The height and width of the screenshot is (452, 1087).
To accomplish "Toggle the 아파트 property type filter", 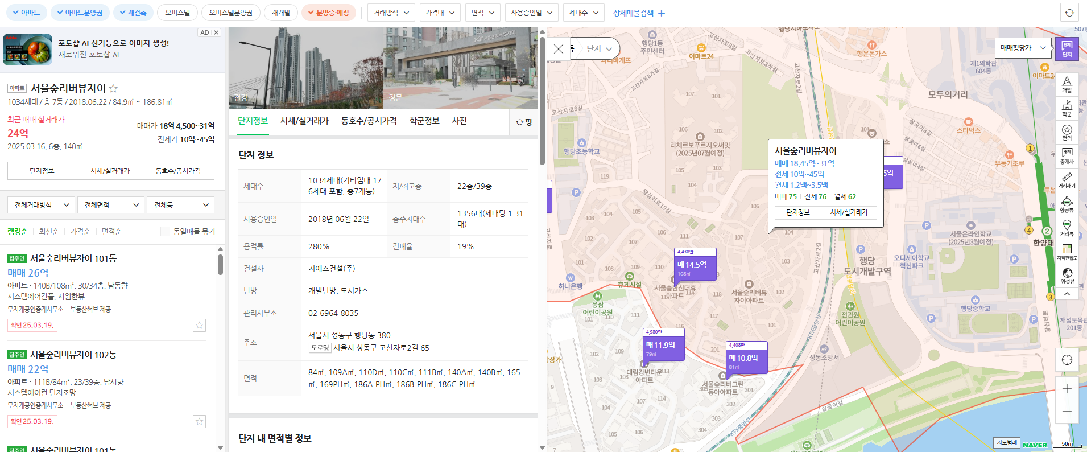I will pos(26,13).
